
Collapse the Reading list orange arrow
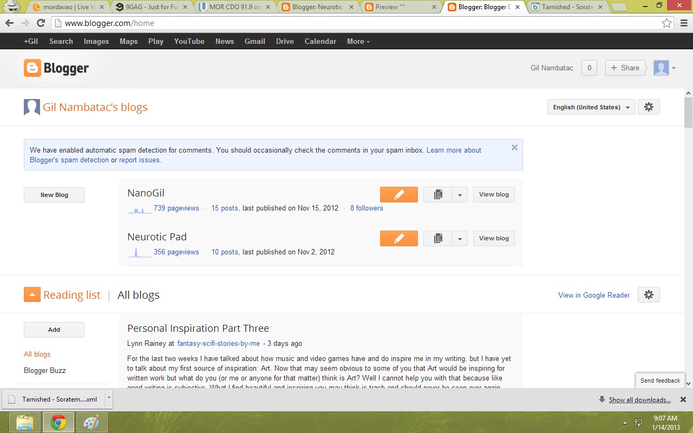[32, 295]
